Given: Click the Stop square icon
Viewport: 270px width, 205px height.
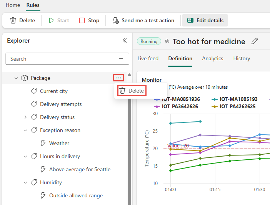Looking at the screenshot, I should [x=82, y=20].
